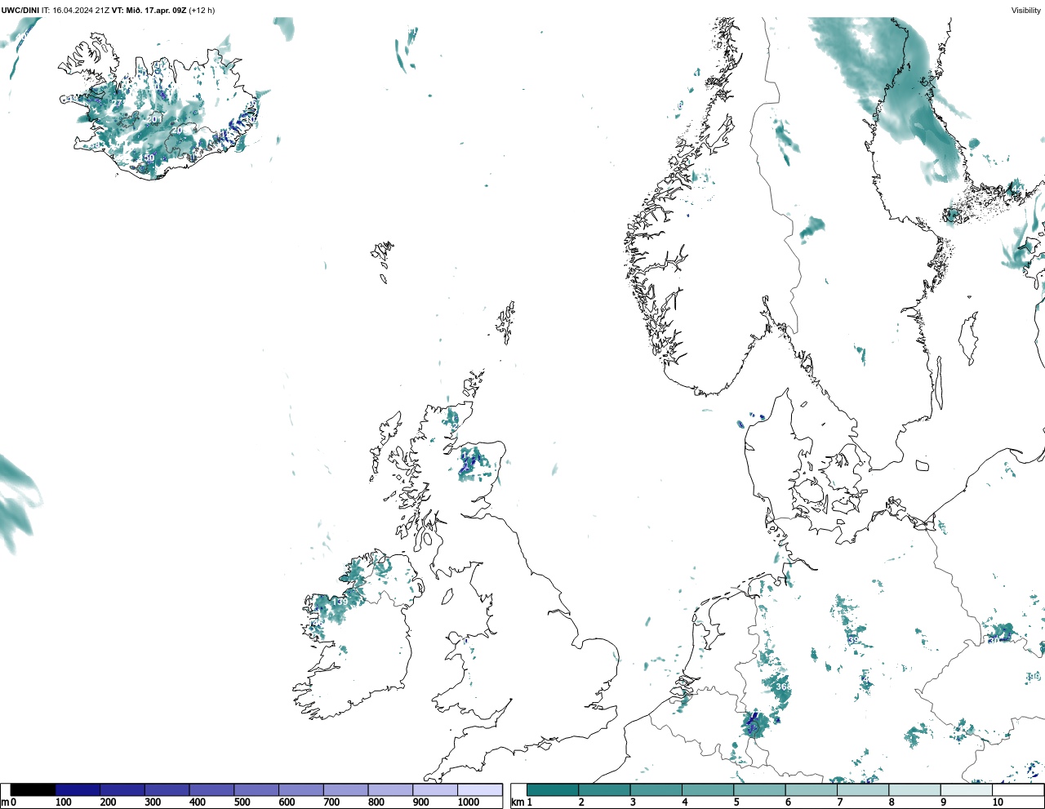This screenshot has height=809, width=1045.
Task: Select the darkest teal 1–2 km swatch
Action: pyautogui.click(x=553, y=790)
